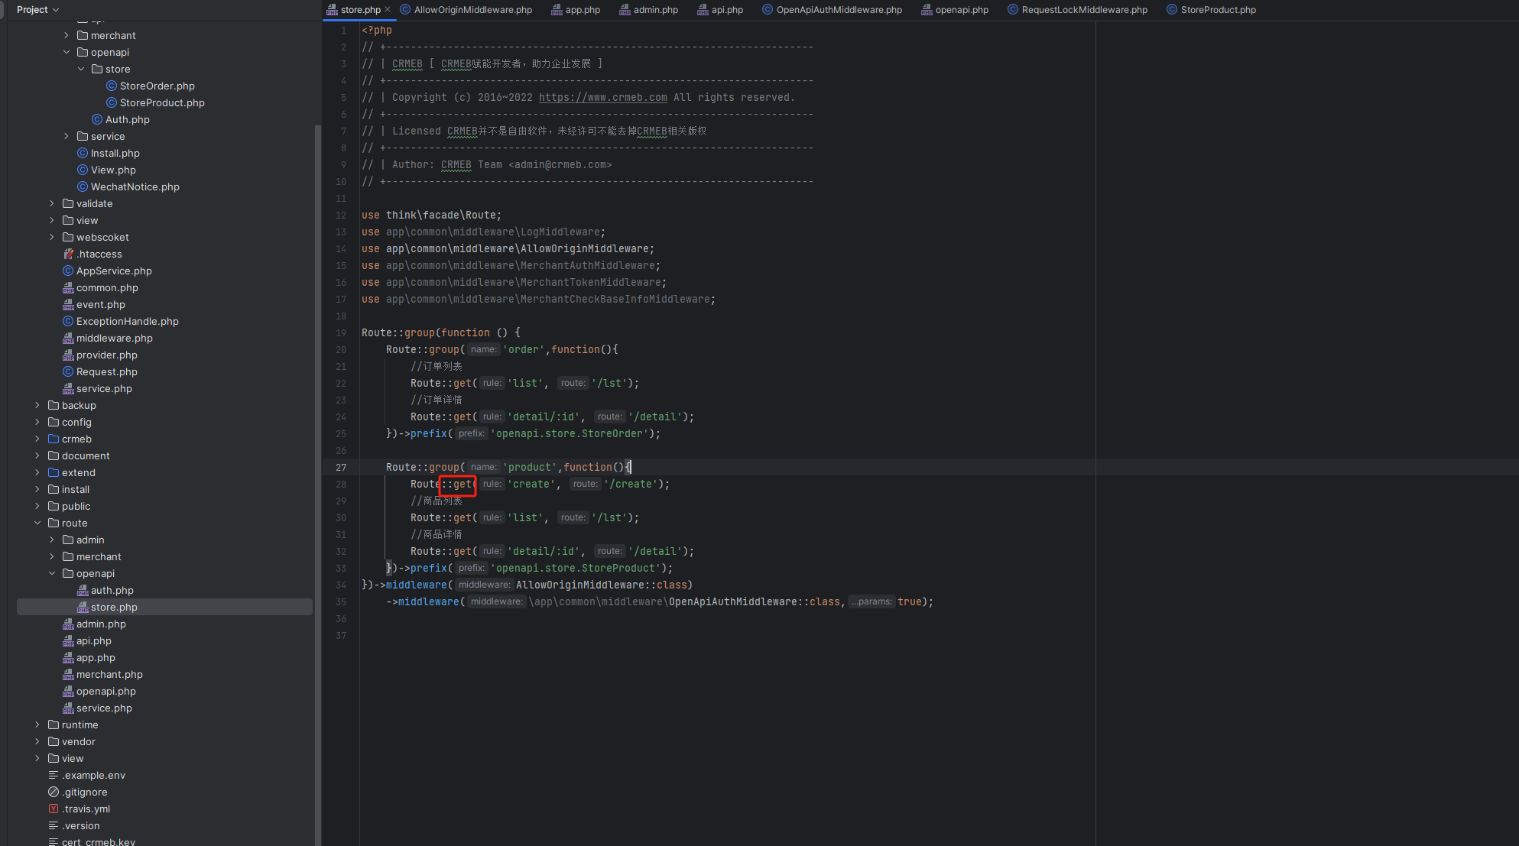The height and width of the screenshot is (846, 1519).
Task: Switch to app.php editor tab
Action: point(576,10)
